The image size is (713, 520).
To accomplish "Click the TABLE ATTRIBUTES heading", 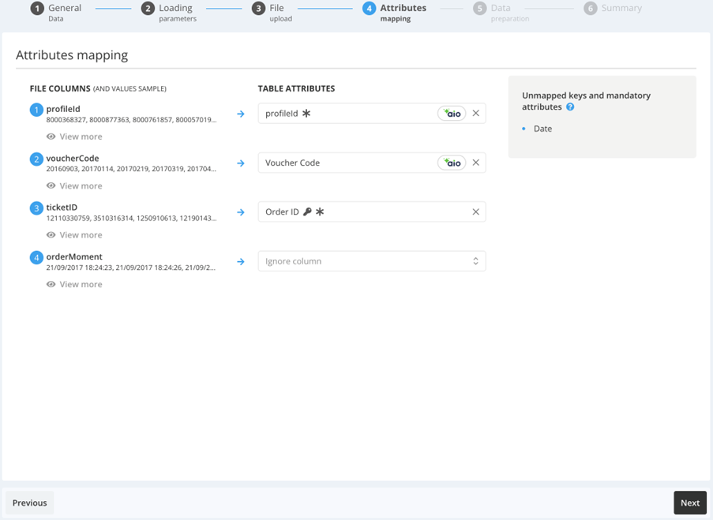I will [x=296, y=88].
